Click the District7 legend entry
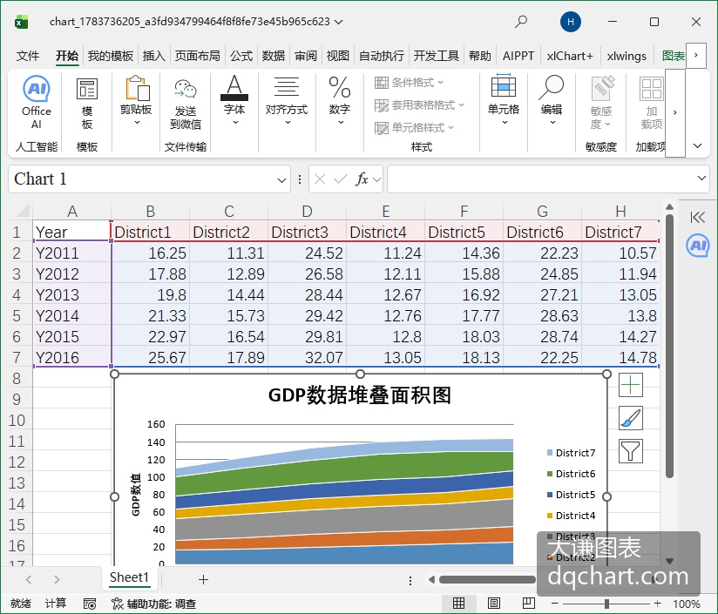 (571, 453)
